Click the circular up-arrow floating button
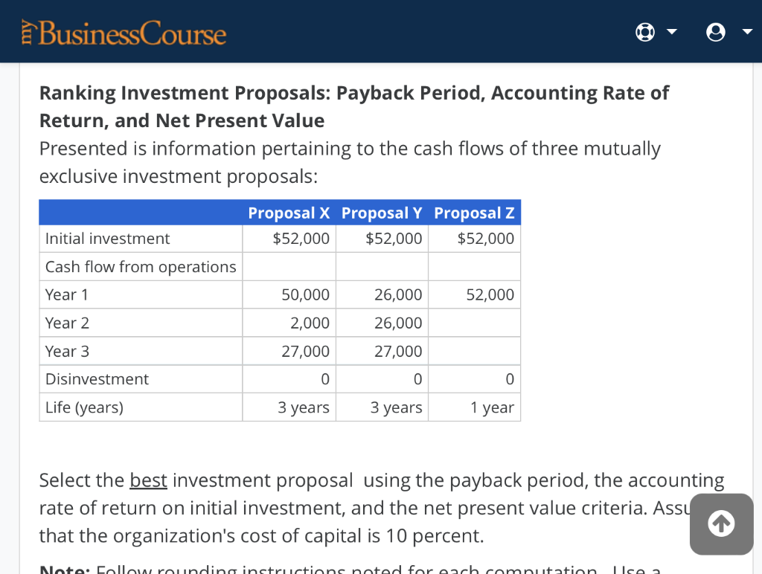The height and width of the screenshot is (574, 762). 720,523
